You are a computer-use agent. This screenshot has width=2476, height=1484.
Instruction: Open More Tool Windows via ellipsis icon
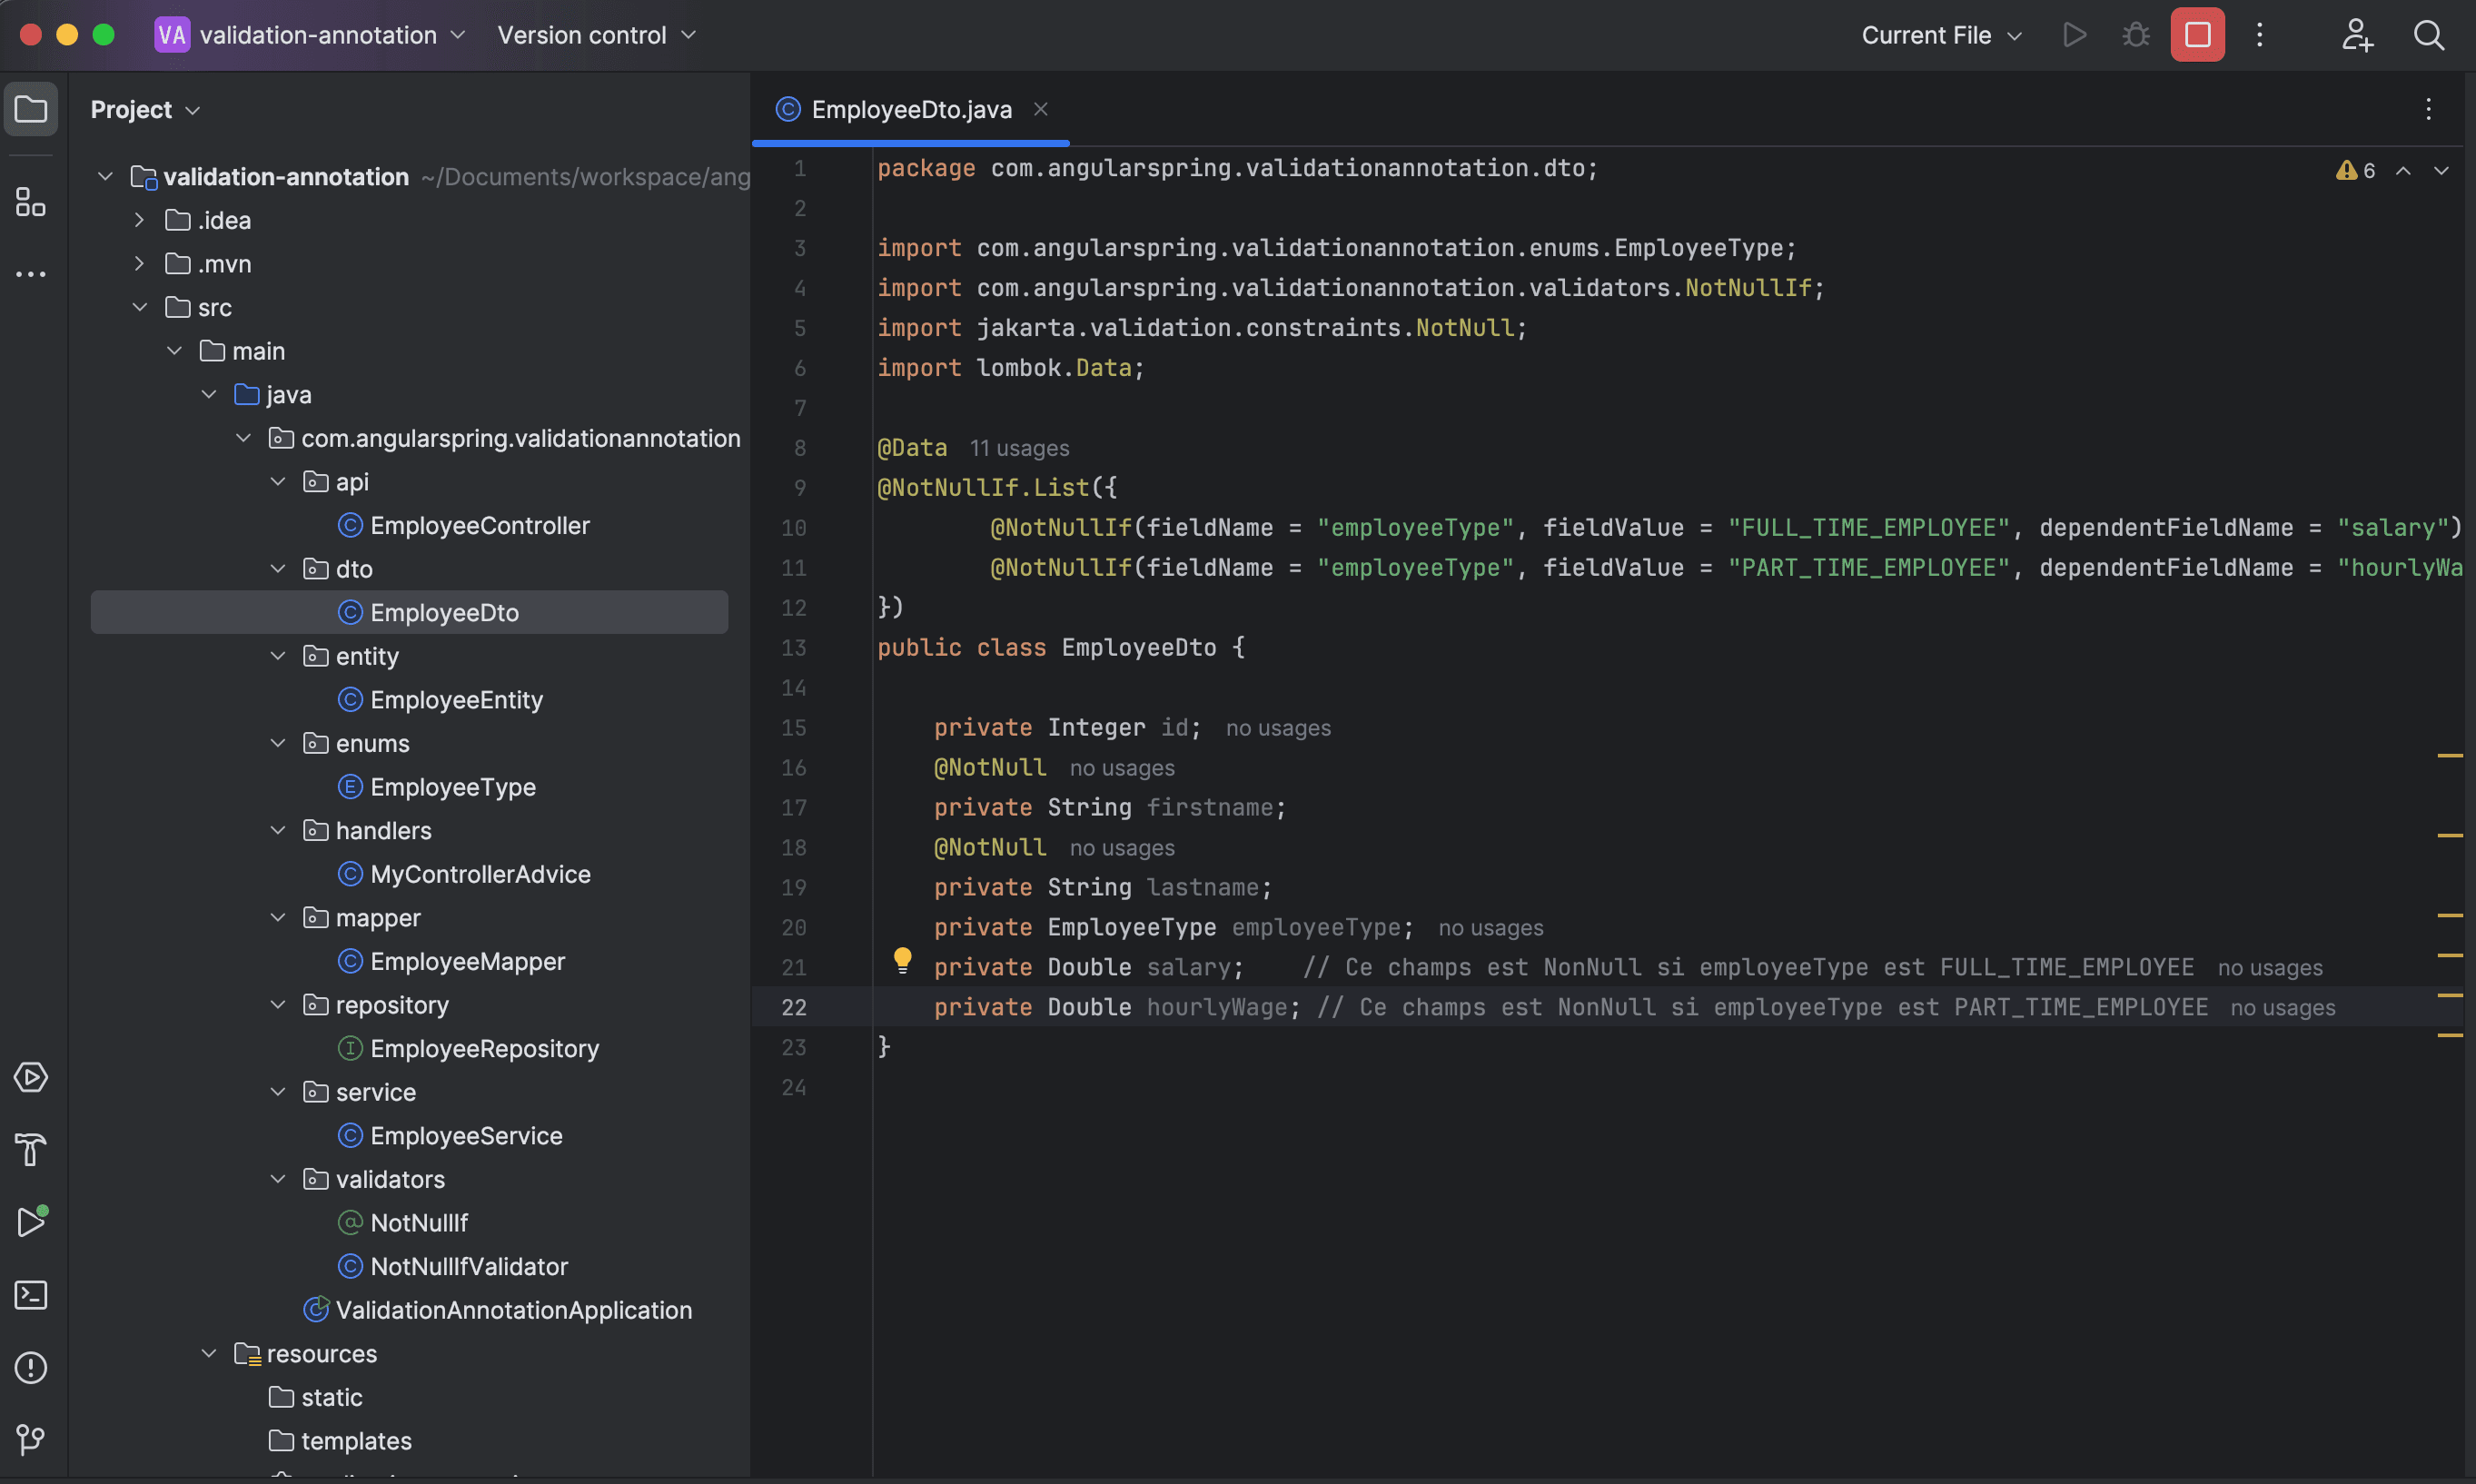[x=31, y=274]
